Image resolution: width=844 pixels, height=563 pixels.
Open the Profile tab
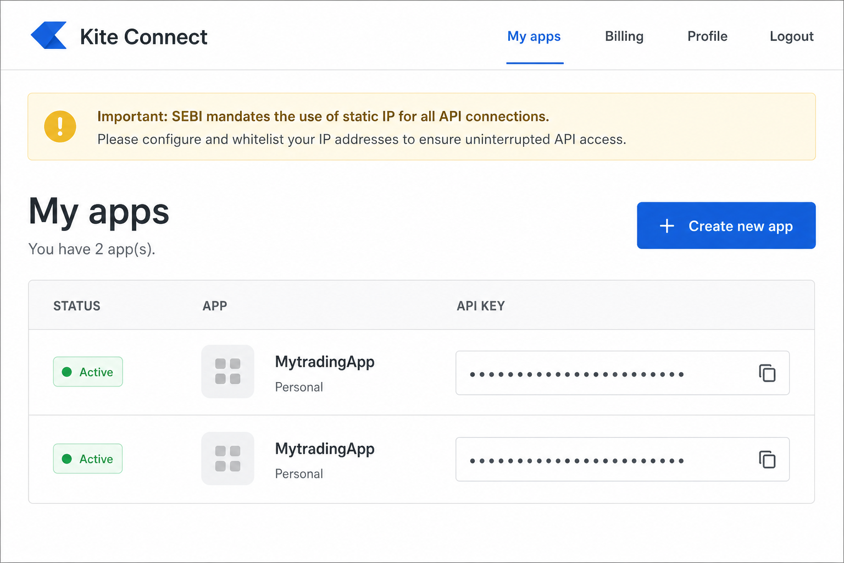tap(707, 36)
